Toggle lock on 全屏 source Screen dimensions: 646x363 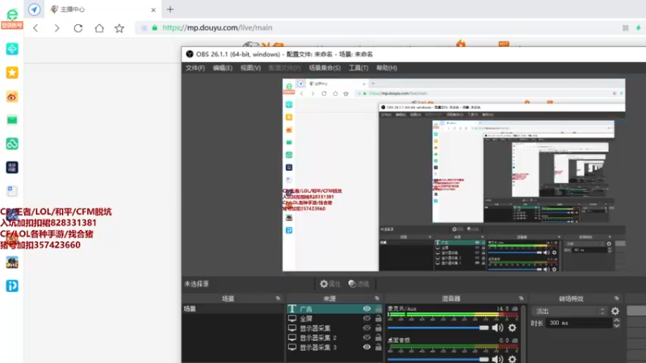coord(378,318)
